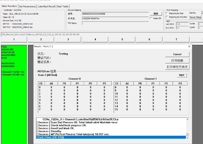The width and height of the screenshot is (203, 144).
Task: Click the 编辑 button beside serial number
Action: [156, 14]
